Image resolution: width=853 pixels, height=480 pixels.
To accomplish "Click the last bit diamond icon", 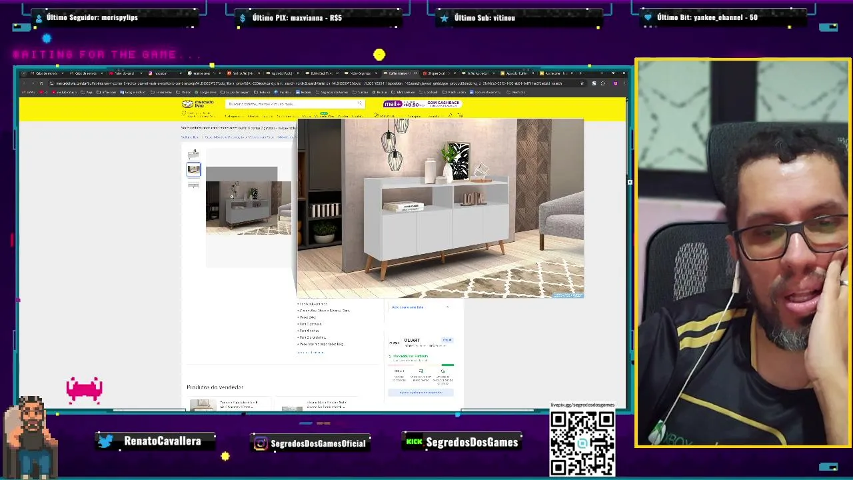I will click(x=648, y=18).
